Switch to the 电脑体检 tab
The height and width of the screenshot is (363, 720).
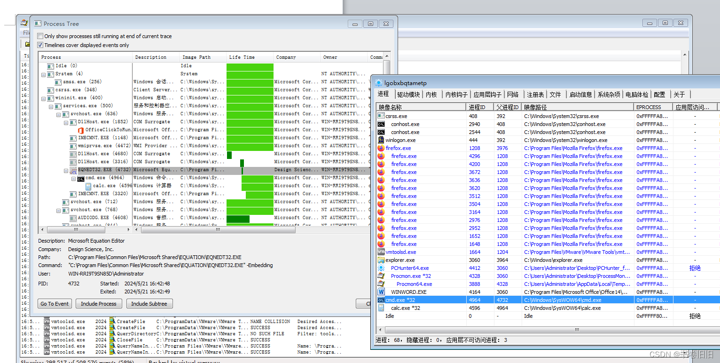(637, 95)
